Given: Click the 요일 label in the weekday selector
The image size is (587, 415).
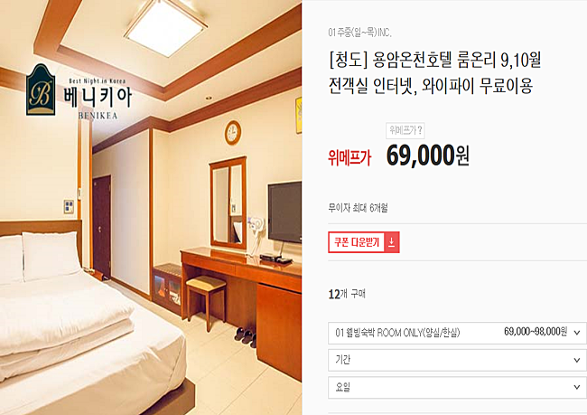Looking at the screenshot, I should coord(343,387).
